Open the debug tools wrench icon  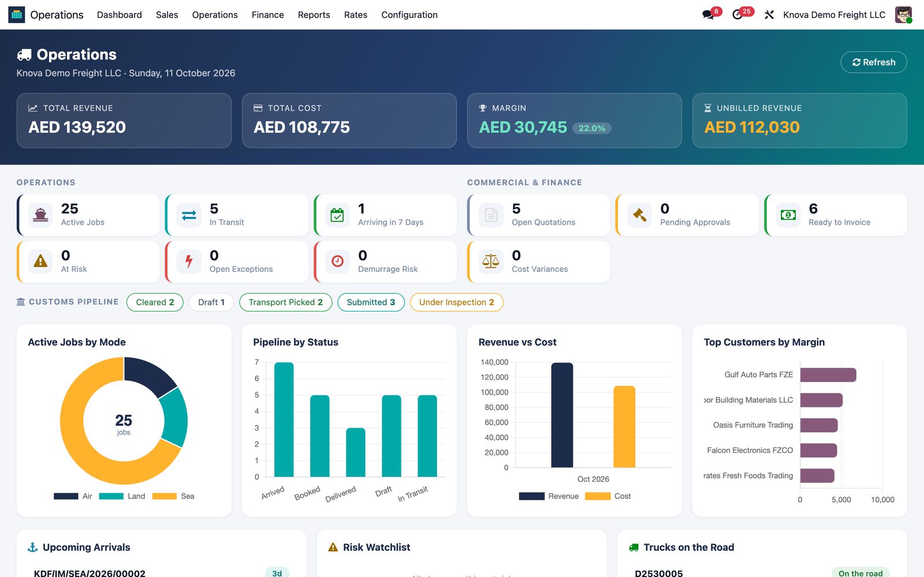(x=769, y=15)
